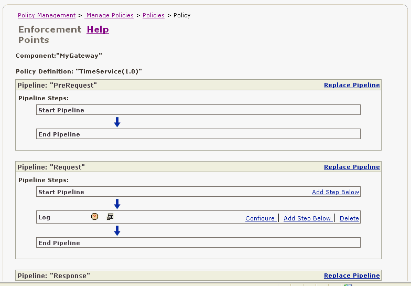Image resolution: width=411 pixels, height=286 pixels.
Task: Click the Component "MyGateway" label
Action: pyautogui.click(x=59, y=56)
